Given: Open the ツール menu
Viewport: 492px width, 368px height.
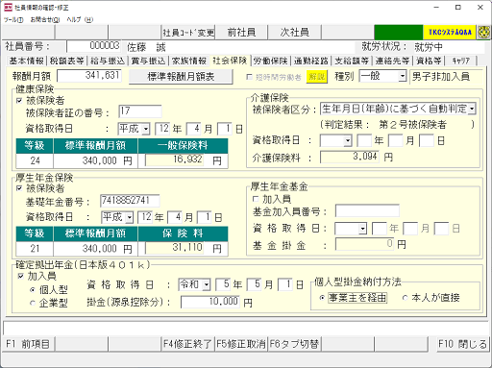Looking at the screenshot, I should point(13,20).
